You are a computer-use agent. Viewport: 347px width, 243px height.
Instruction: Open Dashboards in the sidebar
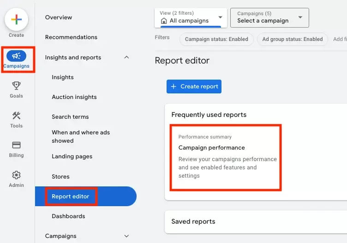(x=68, y=216)
